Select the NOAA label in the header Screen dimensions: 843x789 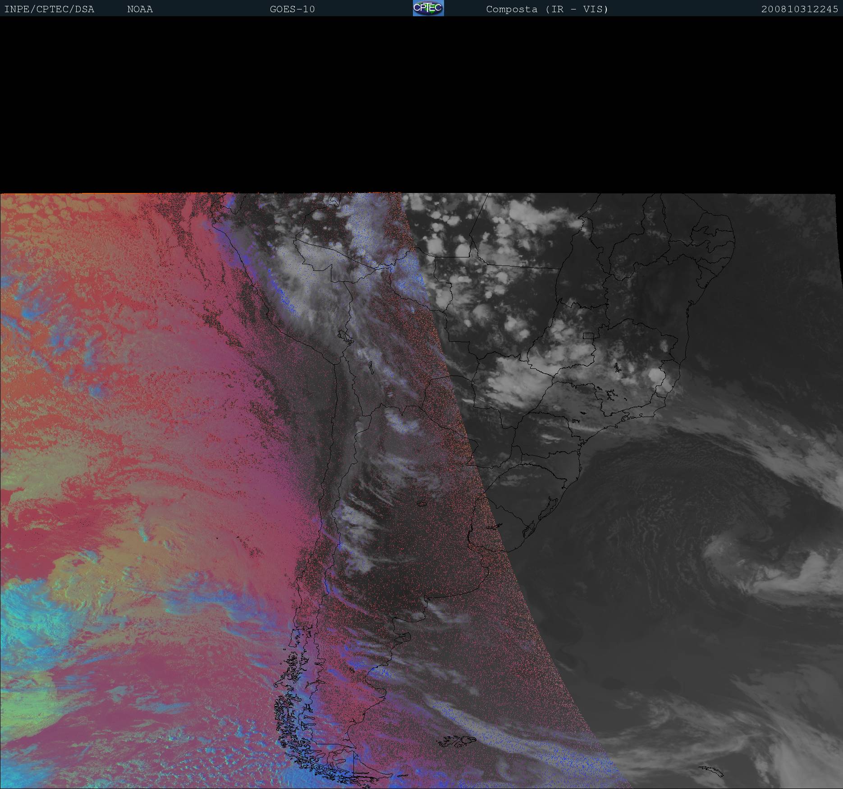(140, 9)
